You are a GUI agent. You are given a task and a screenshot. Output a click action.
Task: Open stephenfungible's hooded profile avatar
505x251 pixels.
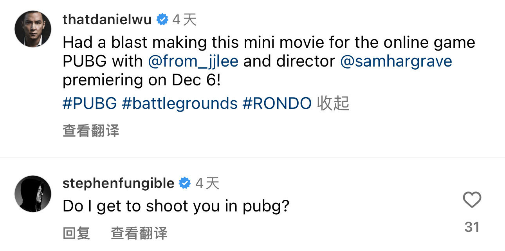point(33,194)
